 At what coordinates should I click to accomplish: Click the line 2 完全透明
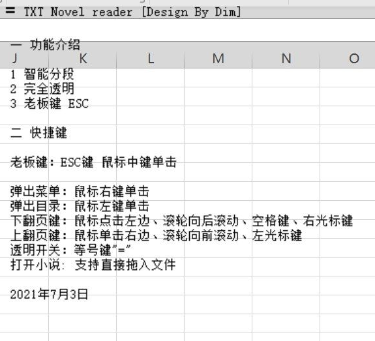(42, 89)
